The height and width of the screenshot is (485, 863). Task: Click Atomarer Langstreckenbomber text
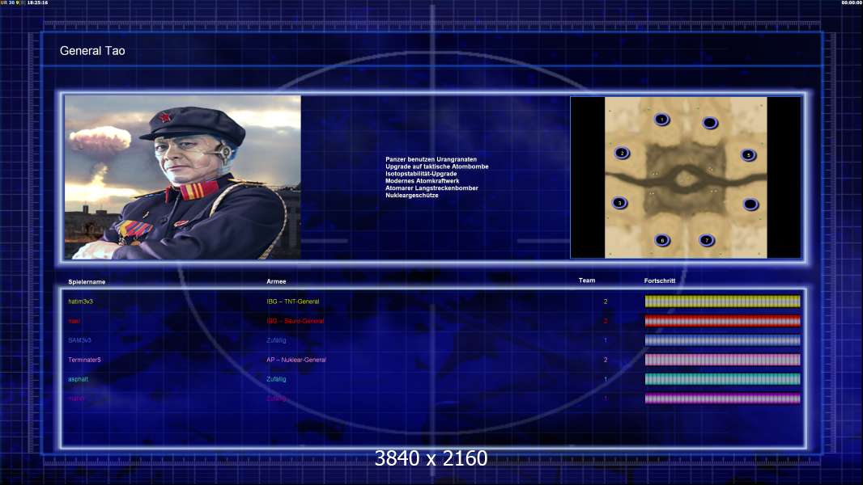point(431,188)
